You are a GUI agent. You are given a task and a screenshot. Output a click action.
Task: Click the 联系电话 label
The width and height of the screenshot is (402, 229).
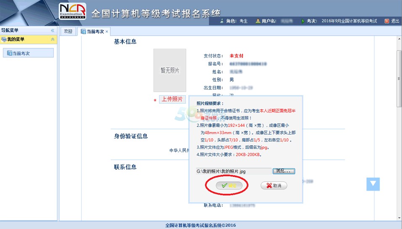(x=213, y=205)
